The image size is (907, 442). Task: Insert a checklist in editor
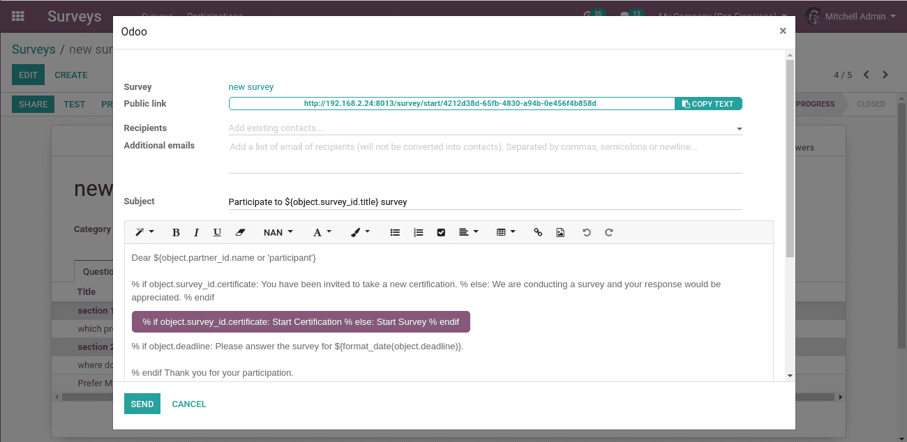click(441, 232)
